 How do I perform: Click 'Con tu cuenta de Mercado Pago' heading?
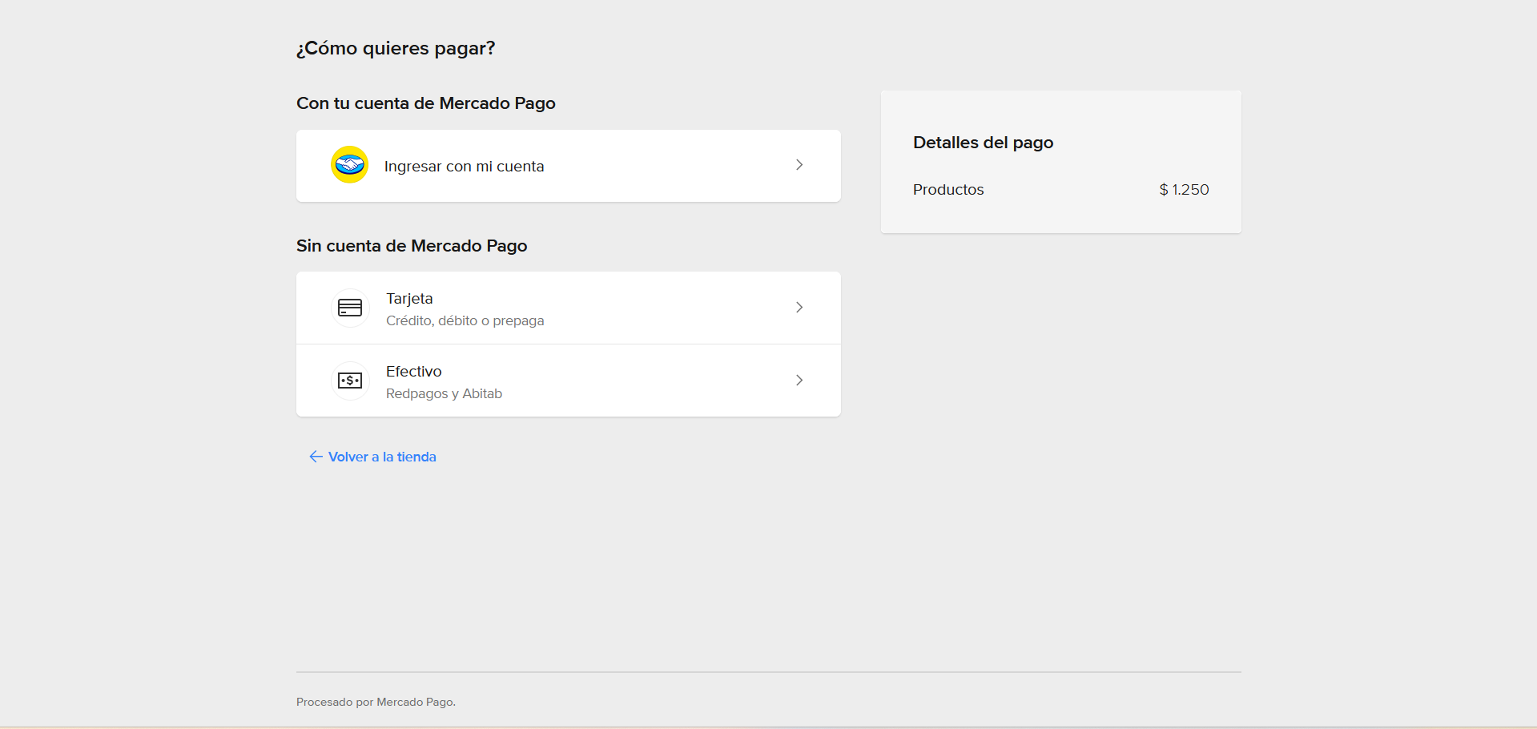[x=425, y=103]
